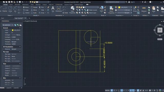Expand the Annotation panel dropdown
Screen dimensions: 164x92
[x=59, y=15]
